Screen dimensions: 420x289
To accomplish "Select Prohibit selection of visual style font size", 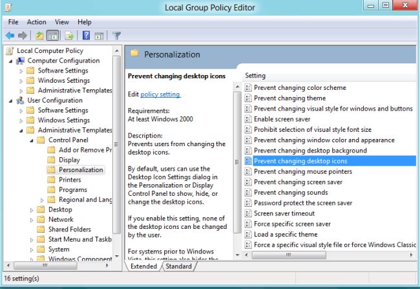I will click(x=313, y=129).
